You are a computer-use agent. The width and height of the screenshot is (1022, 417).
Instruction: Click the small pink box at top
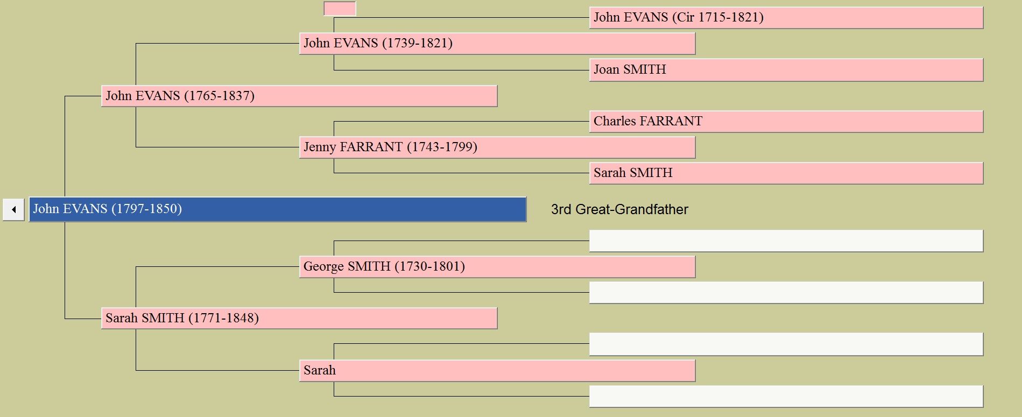(x=340, y=9)
